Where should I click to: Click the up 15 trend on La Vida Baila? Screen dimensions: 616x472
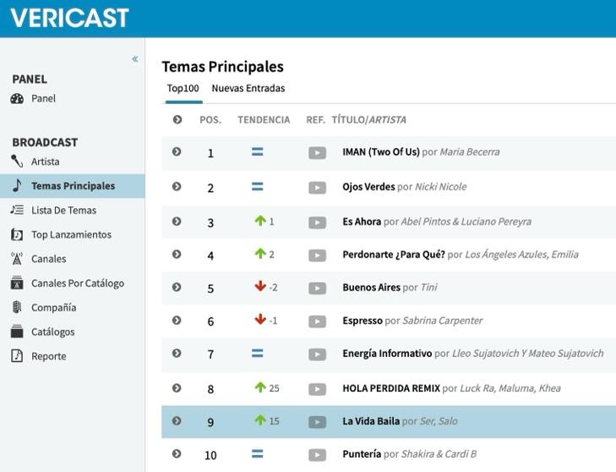tap(267, 420)
